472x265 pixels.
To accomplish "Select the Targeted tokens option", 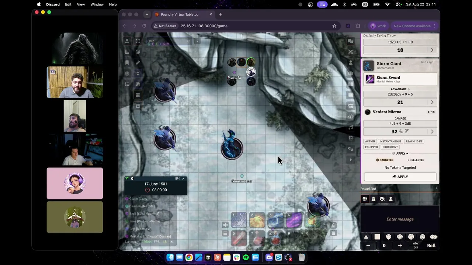I will (x=384, y=160).
